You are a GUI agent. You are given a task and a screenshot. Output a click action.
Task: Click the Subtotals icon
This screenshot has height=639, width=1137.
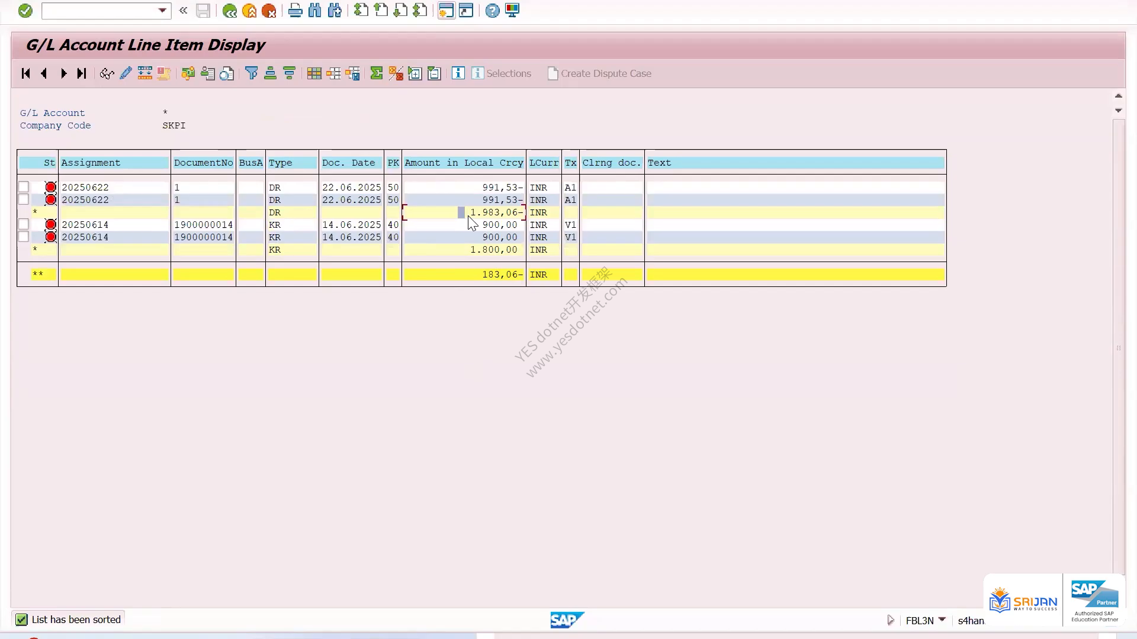coord(396,73)
